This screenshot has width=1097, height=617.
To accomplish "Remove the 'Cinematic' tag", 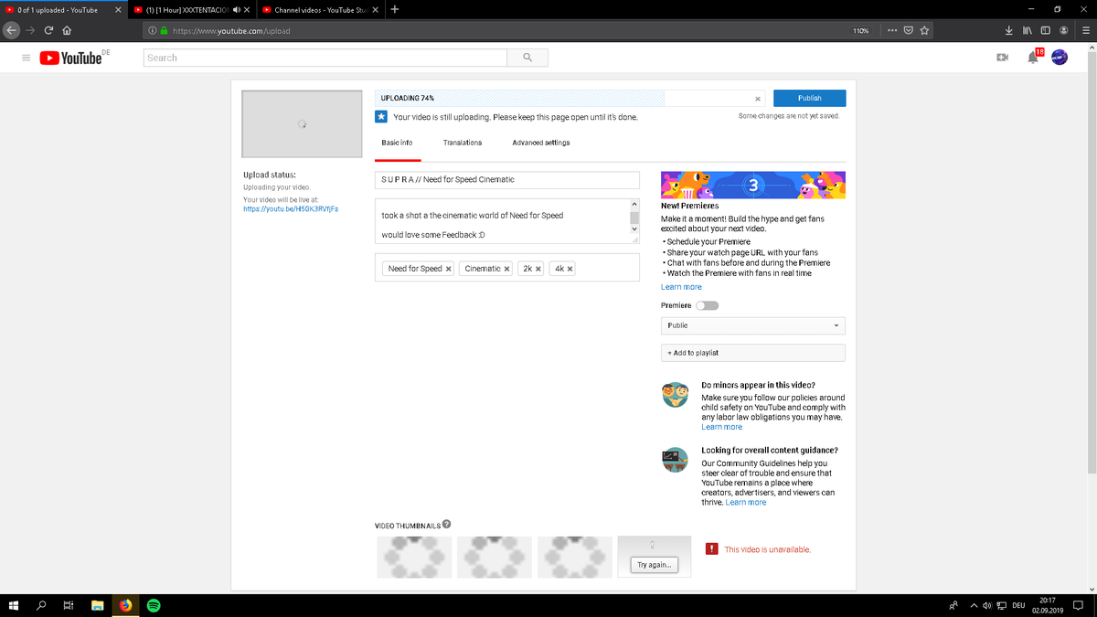I will 506,269.
